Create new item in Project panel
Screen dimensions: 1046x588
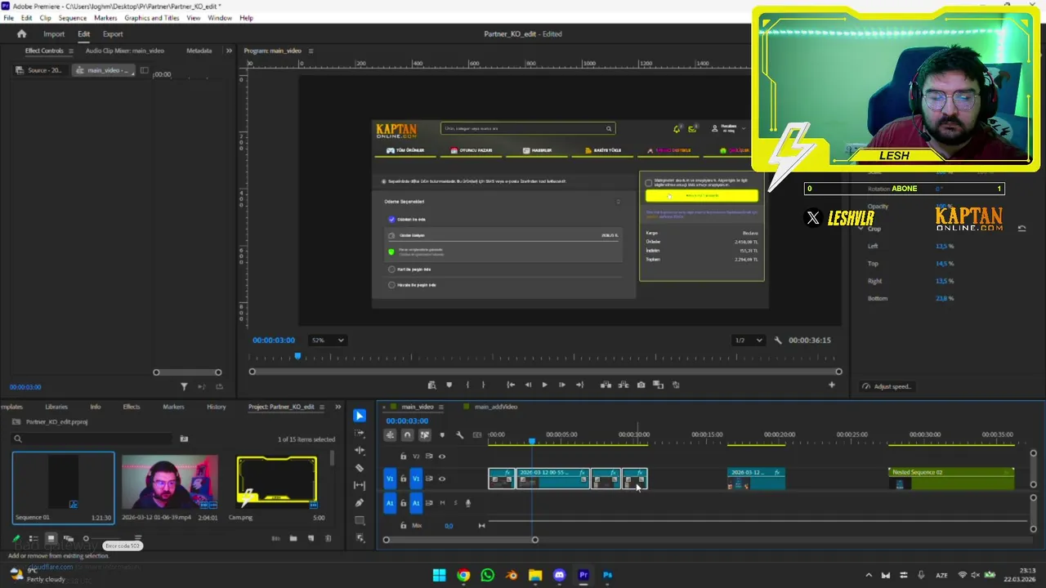point(311,539)
